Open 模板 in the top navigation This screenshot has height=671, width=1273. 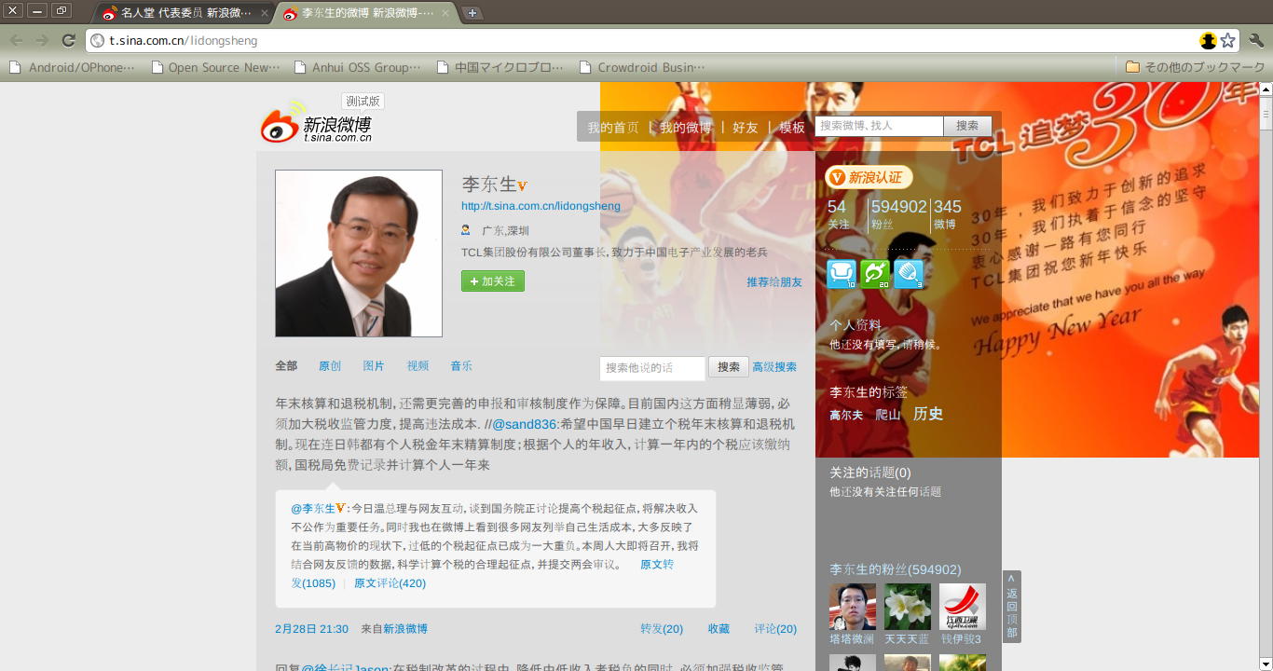(792, 128)
